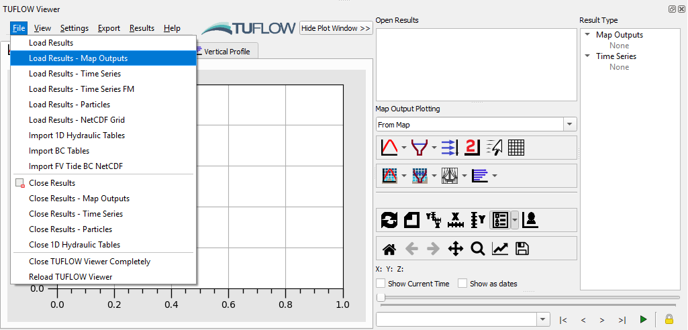This screenshot has width=688, height=330.
Task: Click the mesh grid toggle icon
Action: [x=516, y=147]
